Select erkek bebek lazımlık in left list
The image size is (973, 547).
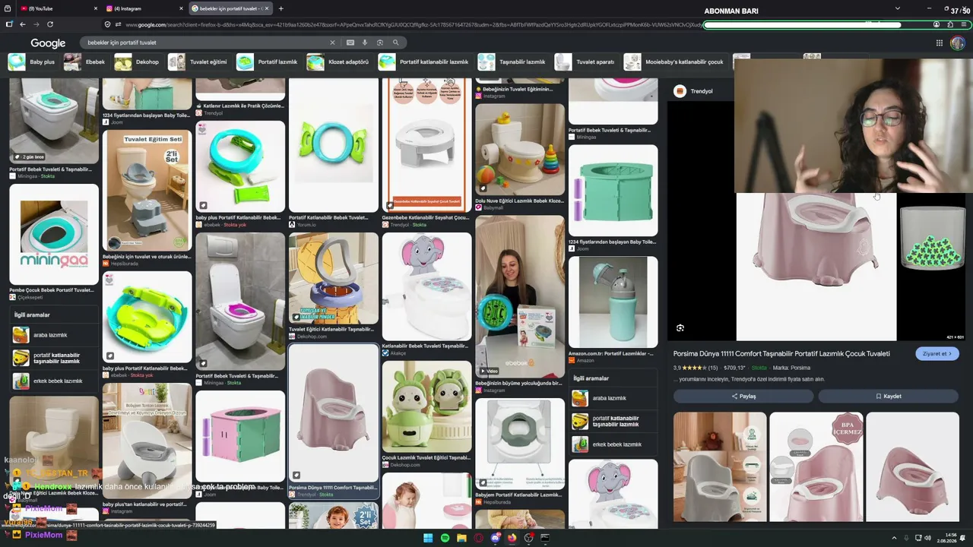coord(54,381)
